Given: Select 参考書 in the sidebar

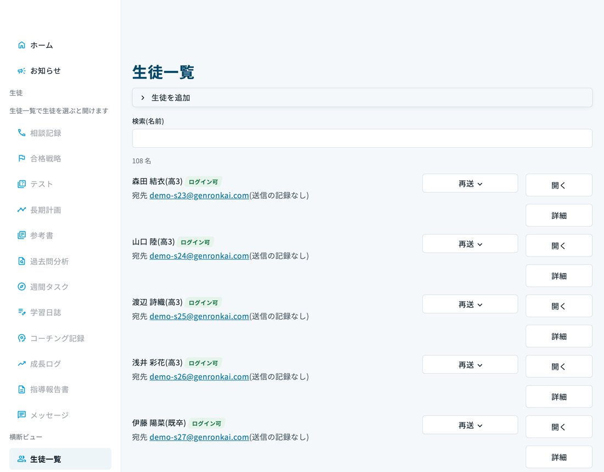Looking at the screenshot, I should (60, 235).
